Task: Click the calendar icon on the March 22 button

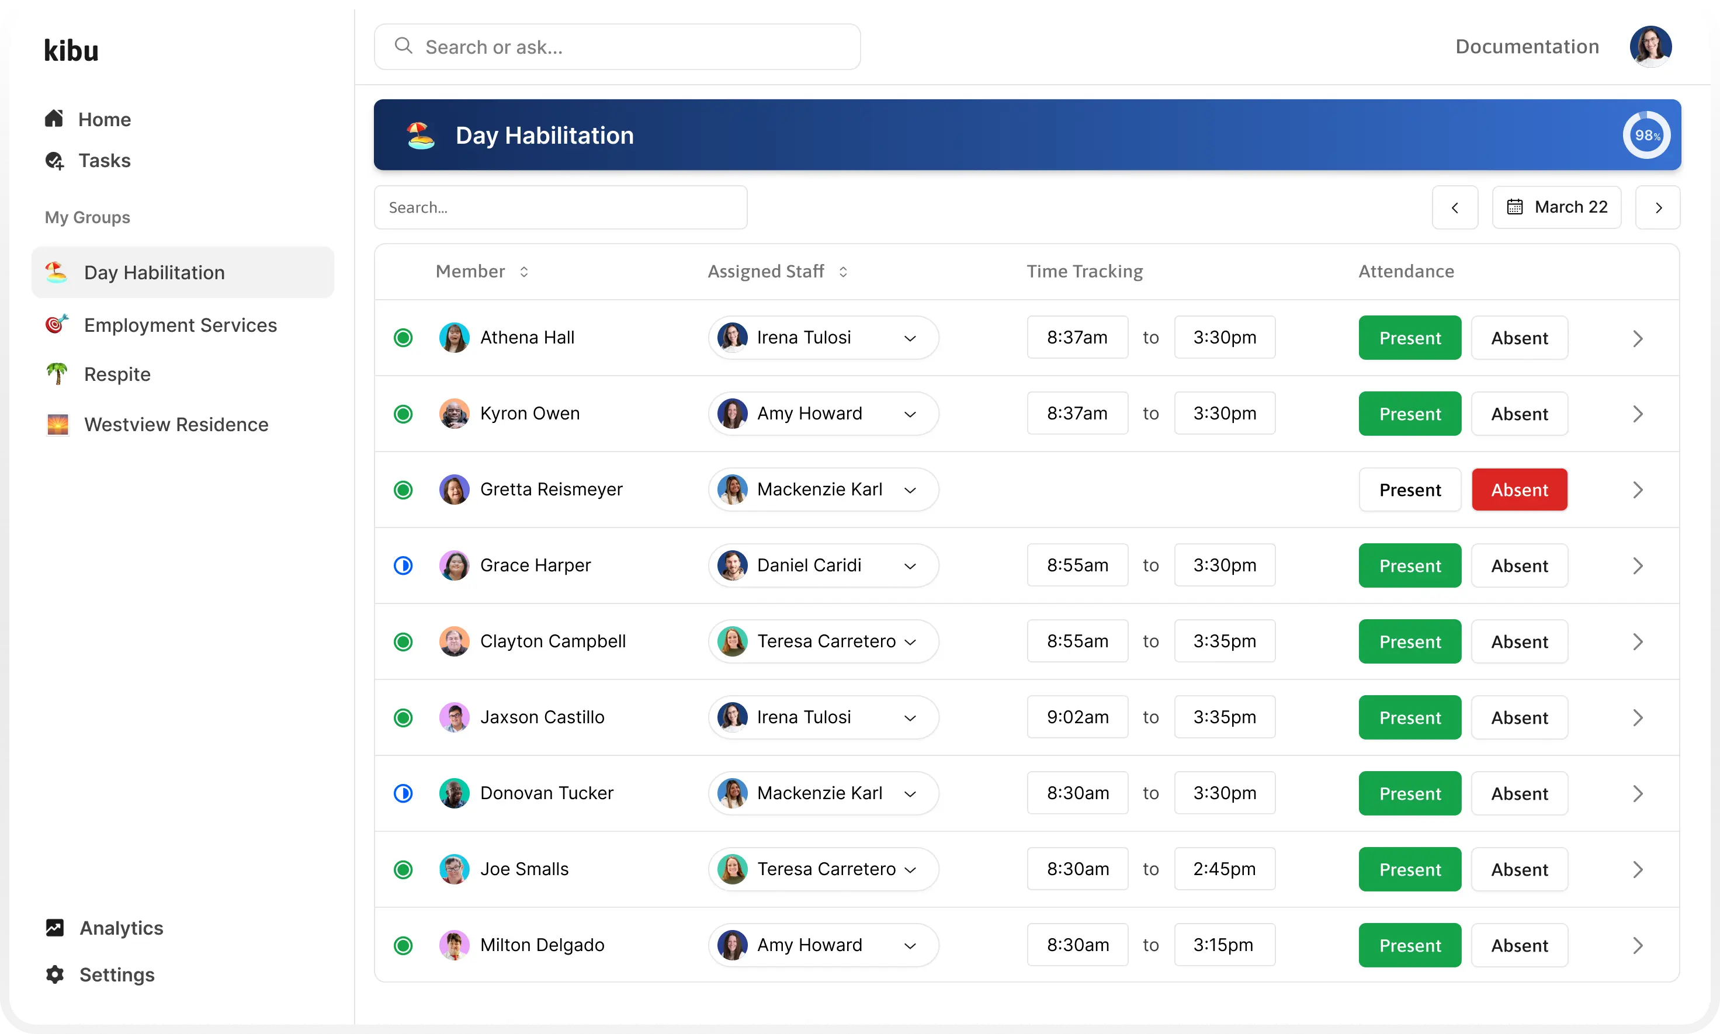Action: coord(1514,207)
